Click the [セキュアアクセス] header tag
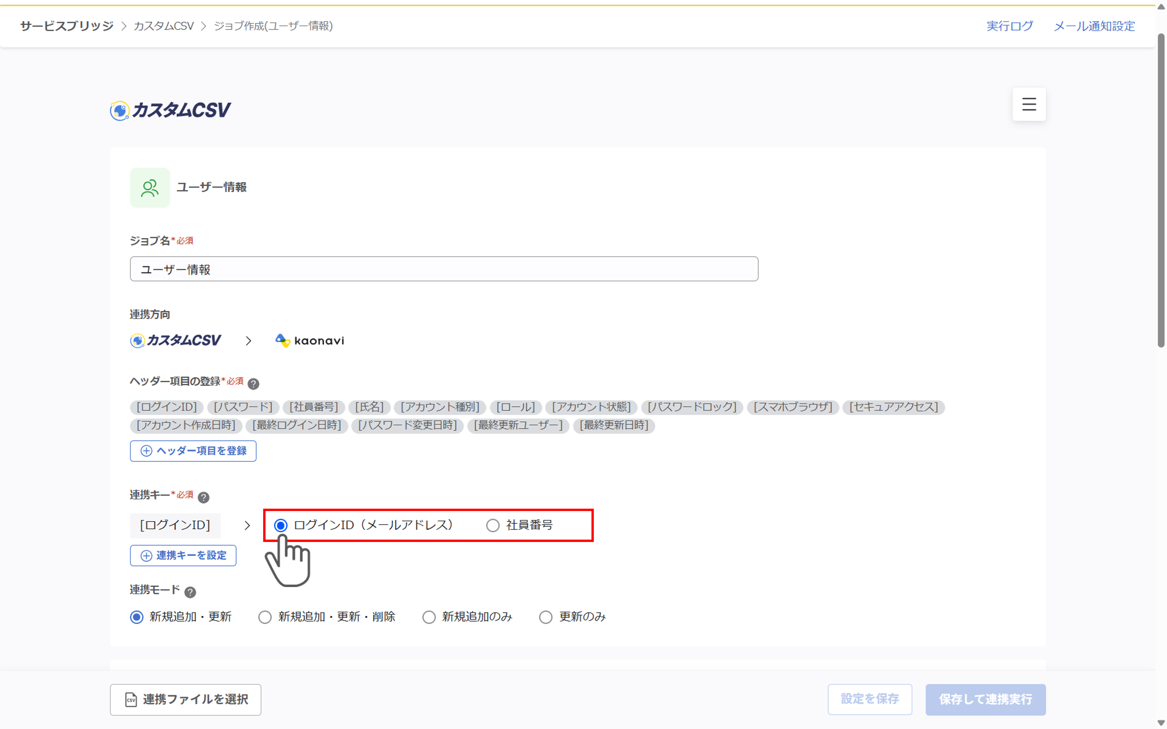 click(894, 407)
